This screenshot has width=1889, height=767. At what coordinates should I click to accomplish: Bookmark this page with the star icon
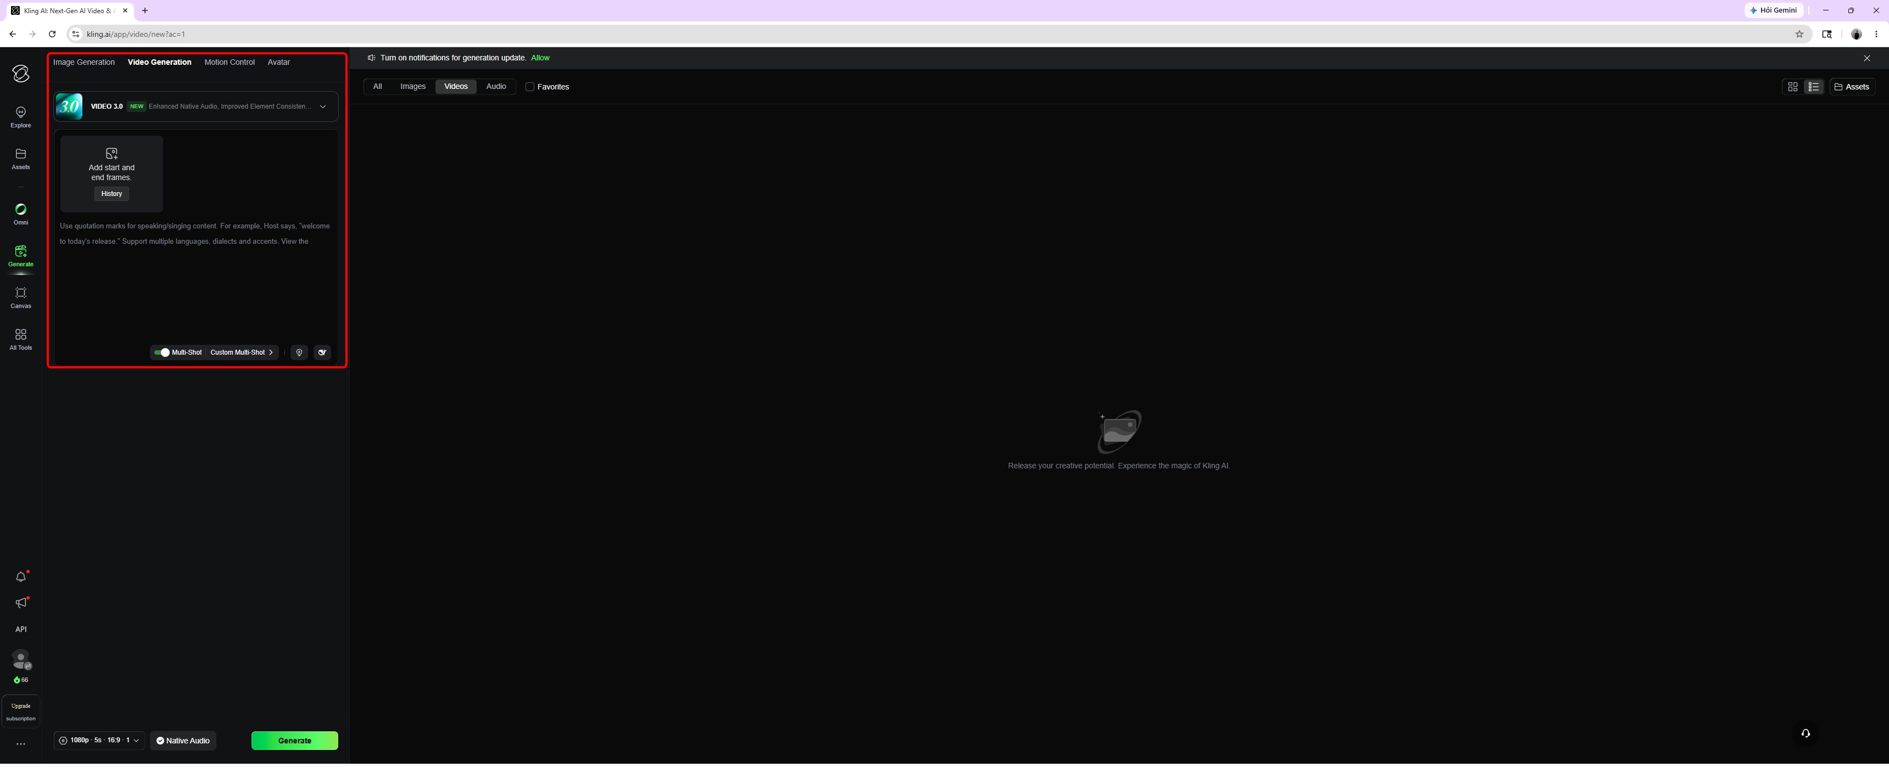click(1799, 33)
